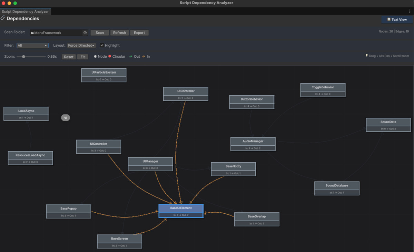Select the UIParticleSystem node
Viewport: 414px width, 252px height.
point(104,75)
